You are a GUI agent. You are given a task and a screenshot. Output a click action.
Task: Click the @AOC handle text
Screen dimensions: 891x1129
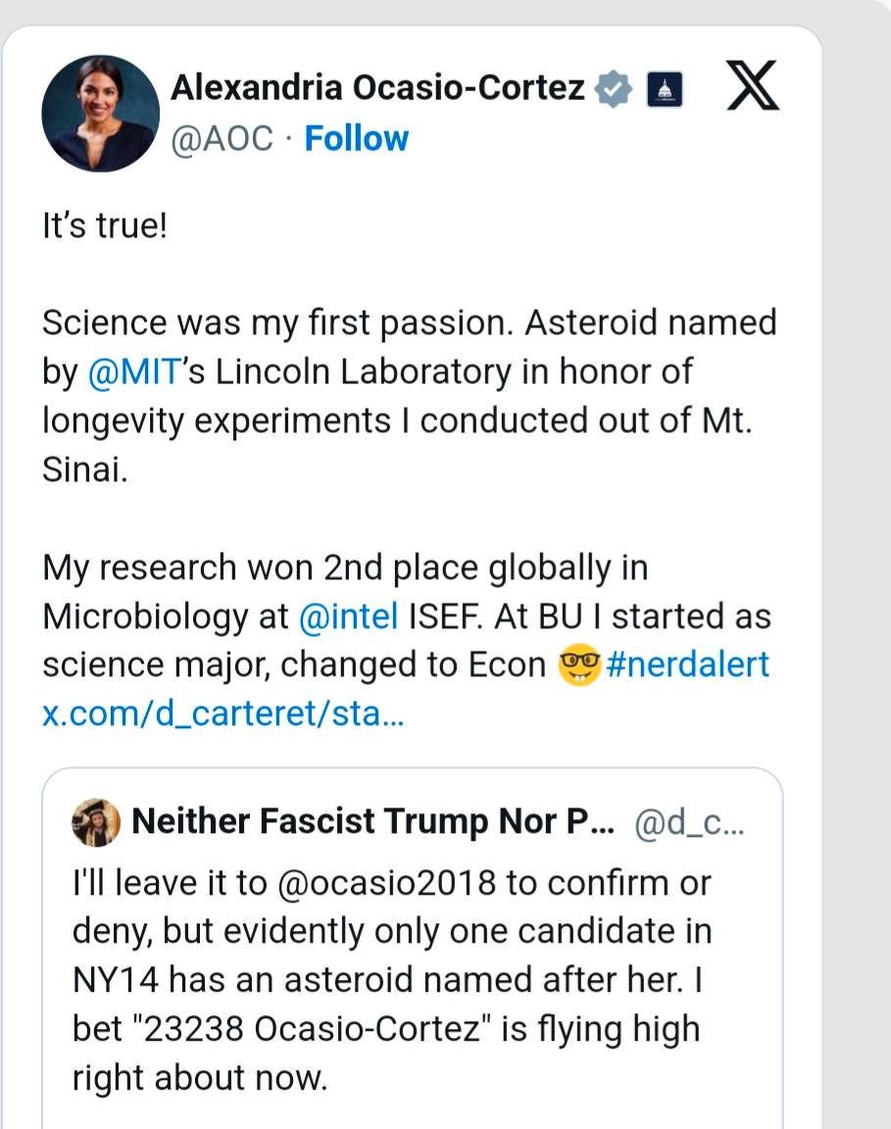[222, 138]
